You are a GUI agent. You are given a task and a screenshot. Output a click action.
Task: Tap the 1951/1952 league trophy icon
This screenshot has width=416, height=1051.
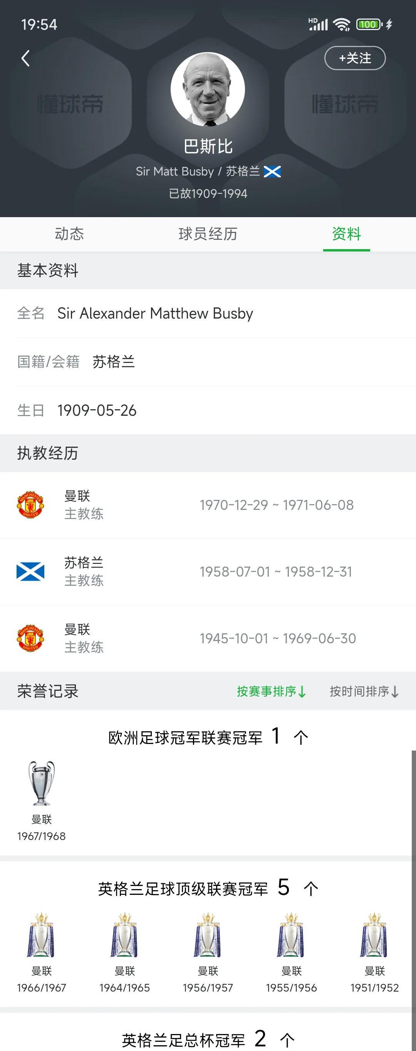pyautogui.click(x=374, y=935)
